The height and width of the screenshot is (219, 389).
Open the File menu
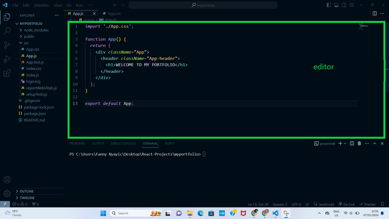pyautogui.click(x=15, y=5)
